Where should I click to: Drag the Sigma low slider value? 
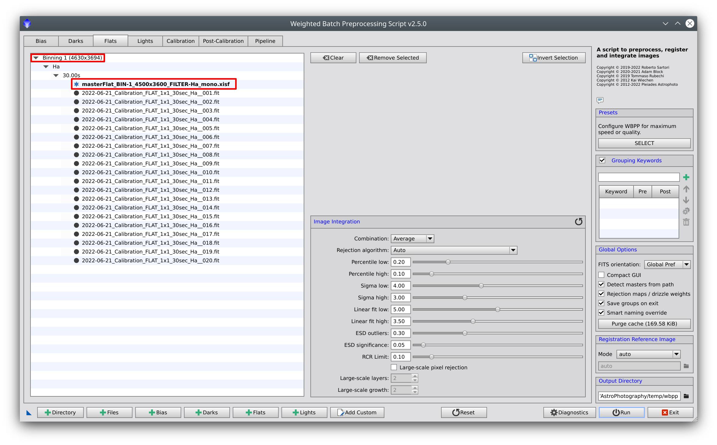tap(490, 285)
